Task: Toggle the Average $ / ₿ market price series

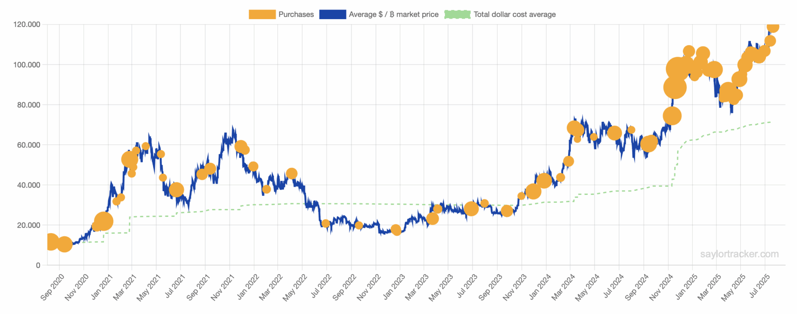Action: coord(393,15)
